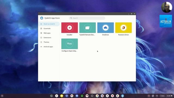This screenshot has height=98, width=174.
Task: Minimize the FydeOS App Store window
Action: click(x=129, y=14)
